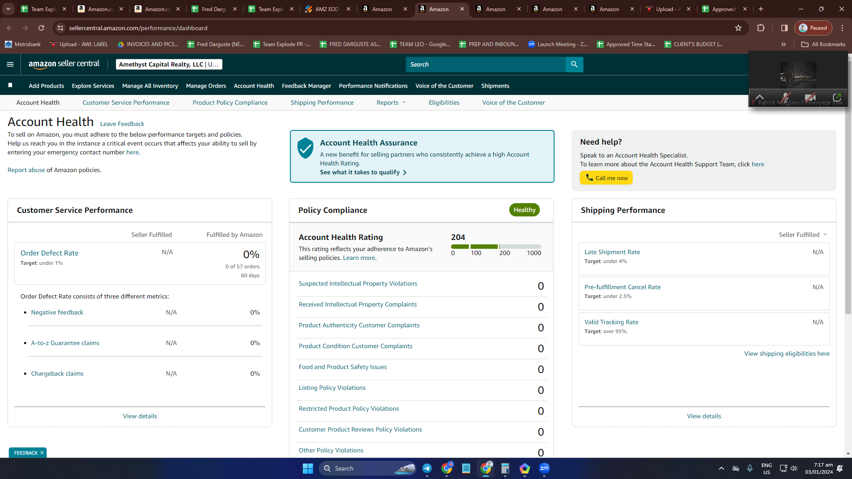
Task: Open Calculator from the taskbar
Action: pos(505,468)
